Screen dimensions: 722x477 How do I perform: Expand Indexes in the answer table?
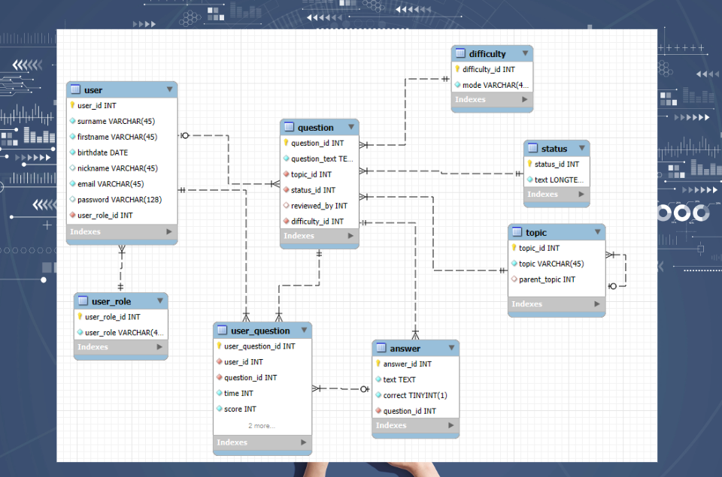pos(450,425)
